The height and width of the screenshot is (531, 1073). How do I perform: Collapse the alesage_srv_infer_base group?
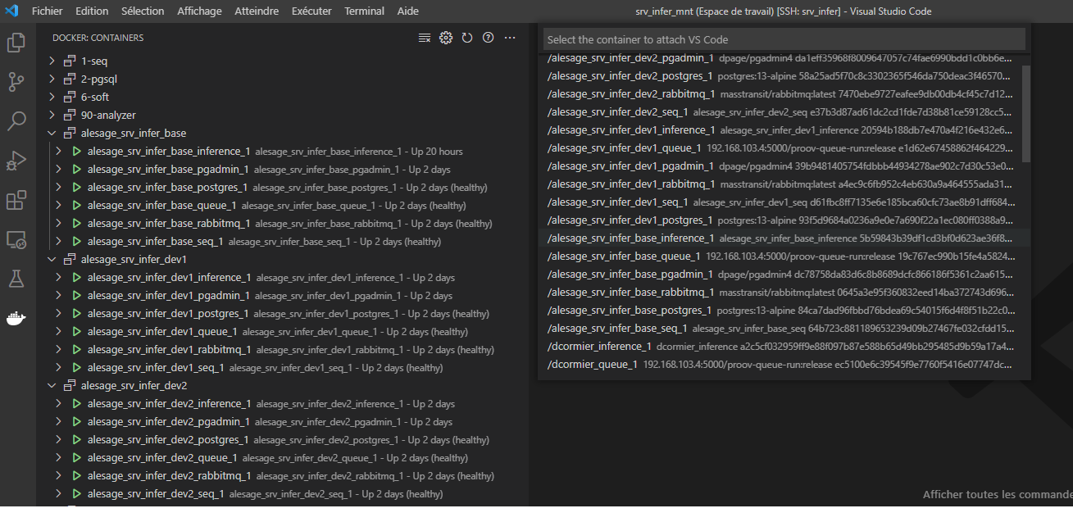click(52, 132)
